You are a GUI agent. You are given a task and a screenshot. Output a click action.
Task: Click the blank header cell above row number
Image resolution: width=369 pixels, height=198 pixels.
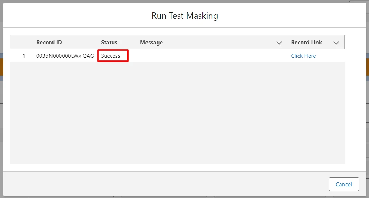point(22,43)
